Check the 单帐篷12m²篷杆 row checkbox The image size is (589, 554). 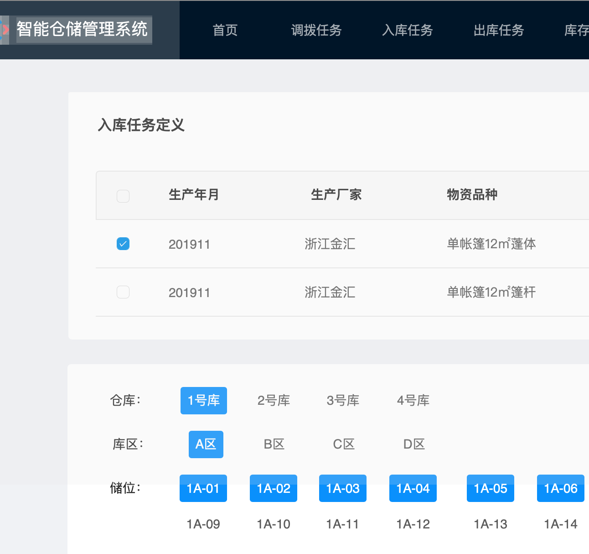click(x=123, y=292)
